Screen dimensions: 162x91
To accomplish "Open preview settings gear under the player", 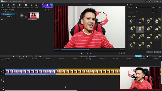I will tap(119, 53).
